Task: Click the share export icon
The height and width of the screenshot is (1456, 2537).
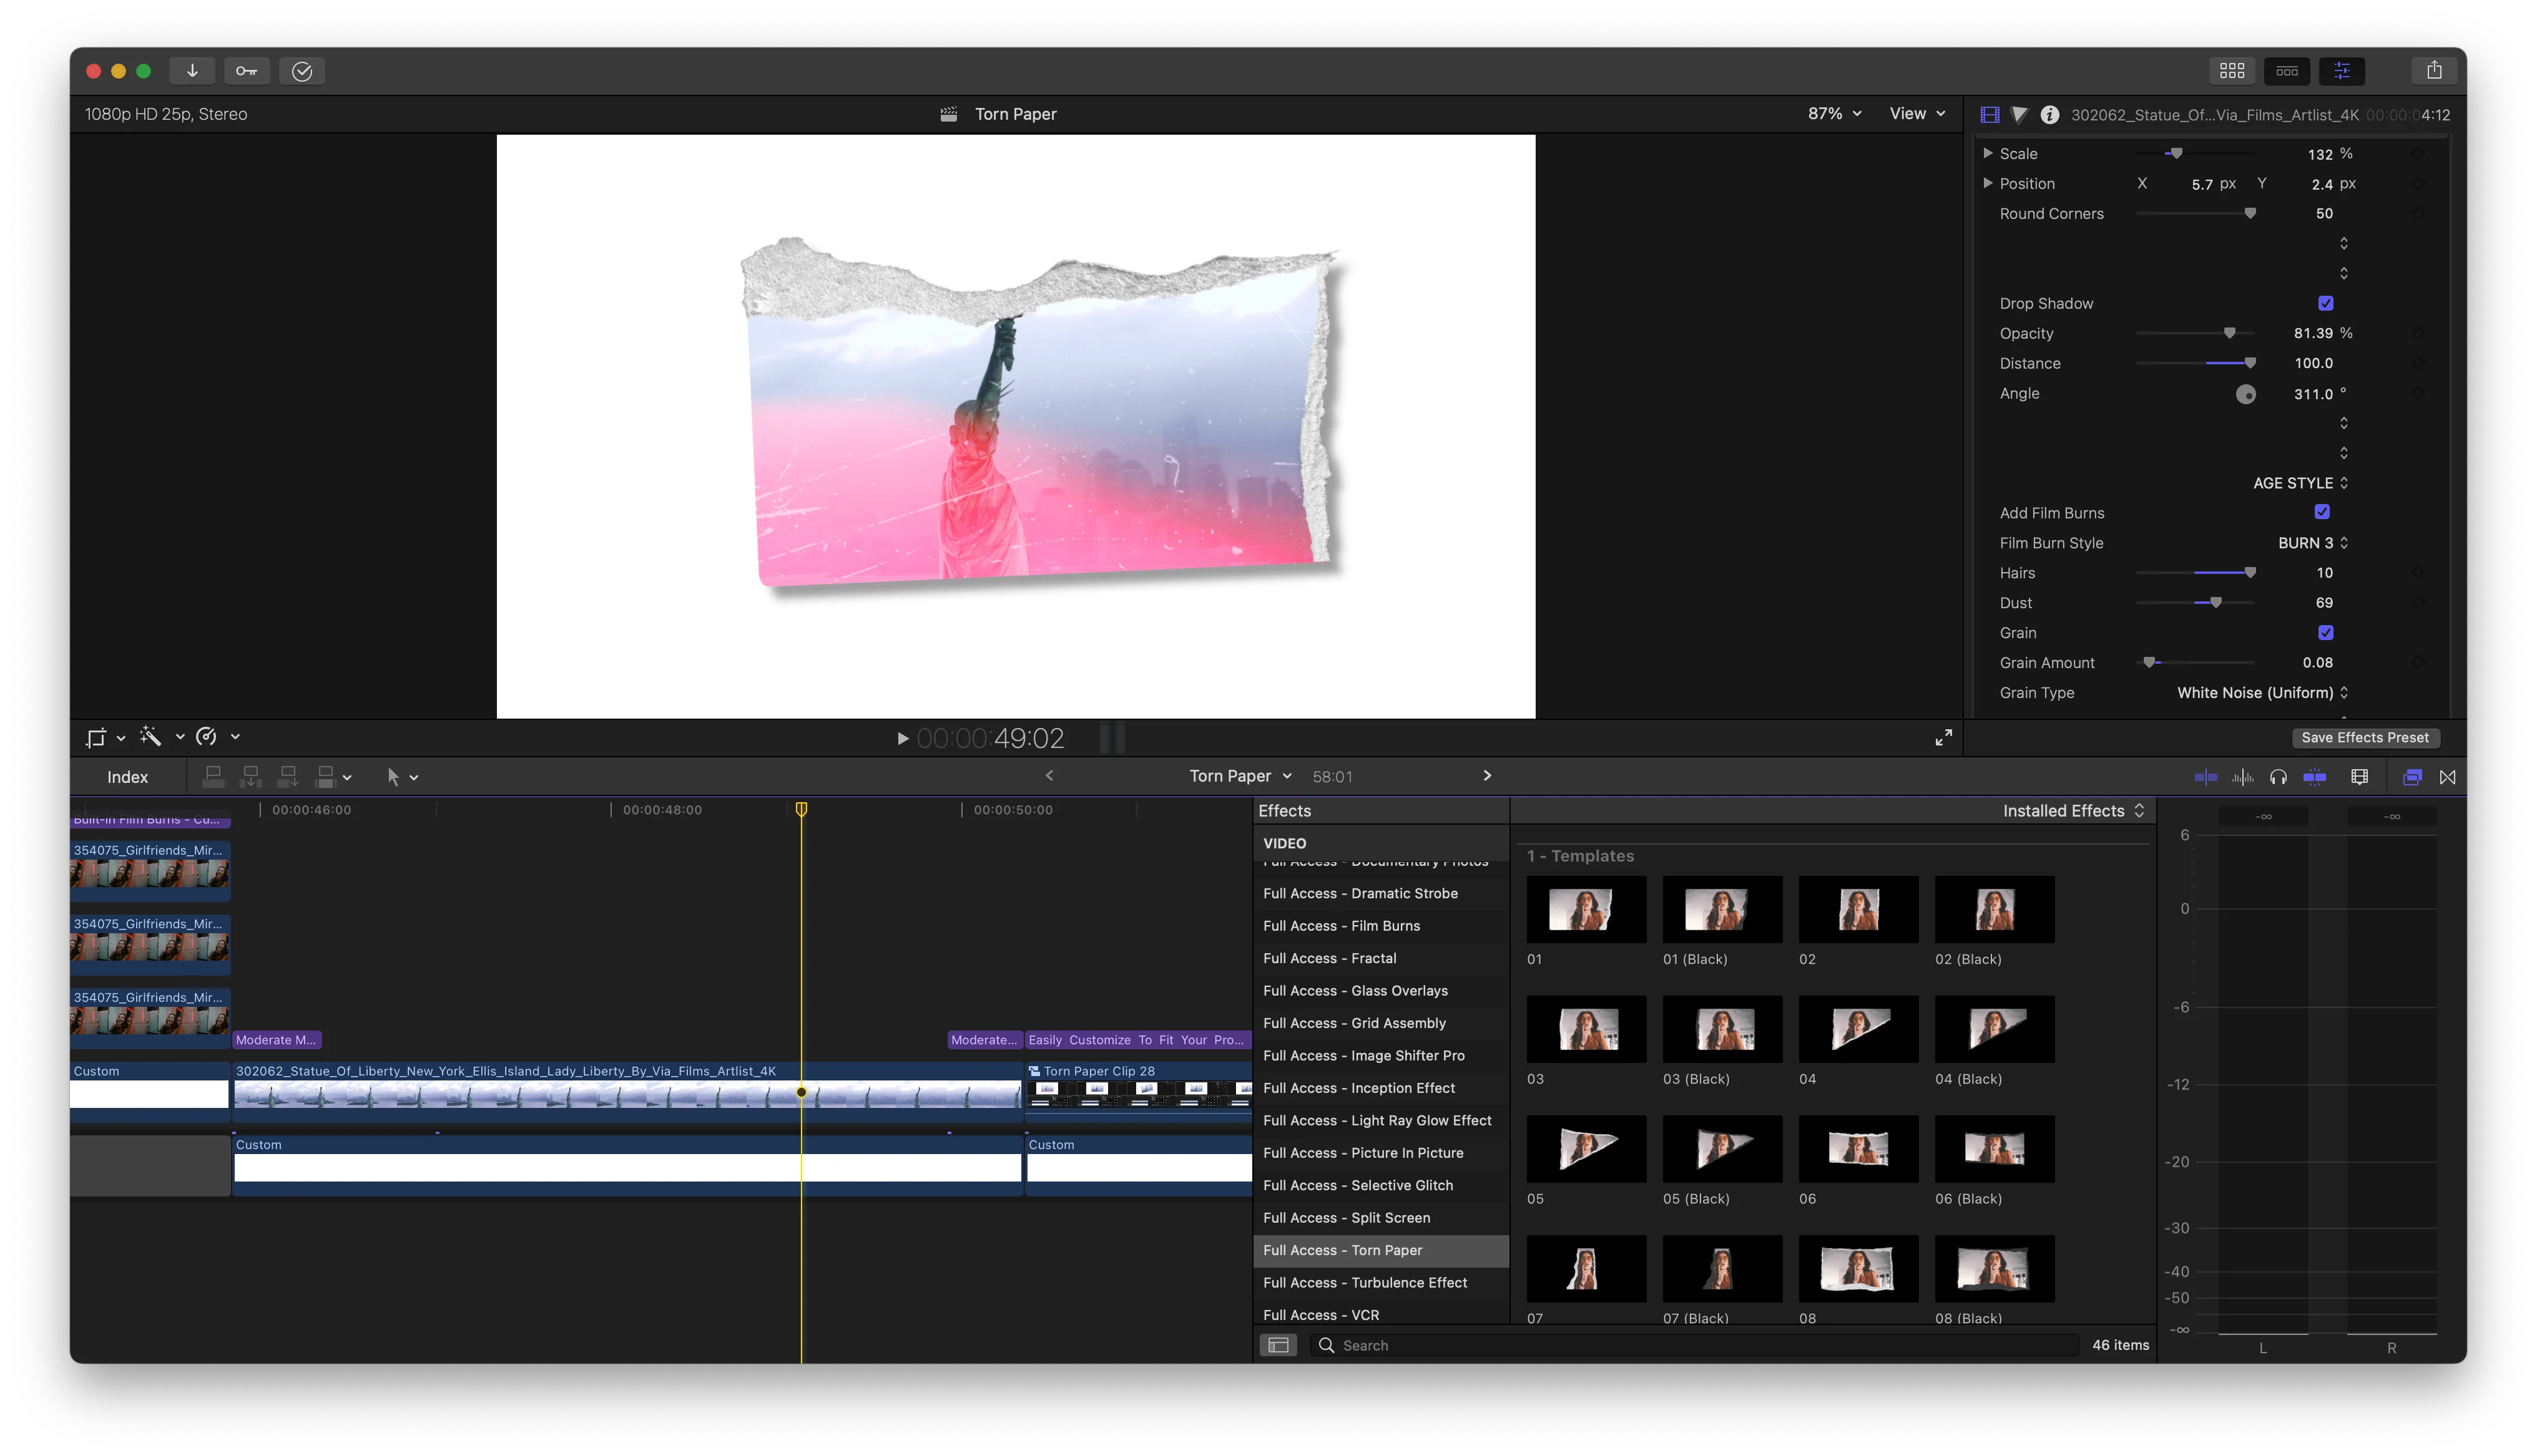Action: pos(2434,71)
